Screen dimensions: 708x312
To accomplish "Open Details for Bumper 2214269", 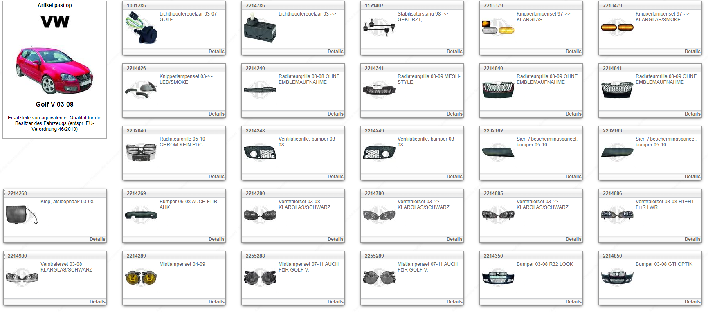I will (216, 239).
